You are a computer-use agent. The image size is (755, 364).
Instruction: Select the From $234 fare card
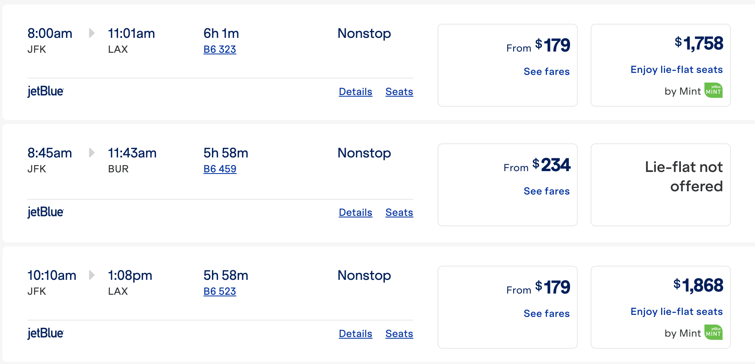[507, 185]
